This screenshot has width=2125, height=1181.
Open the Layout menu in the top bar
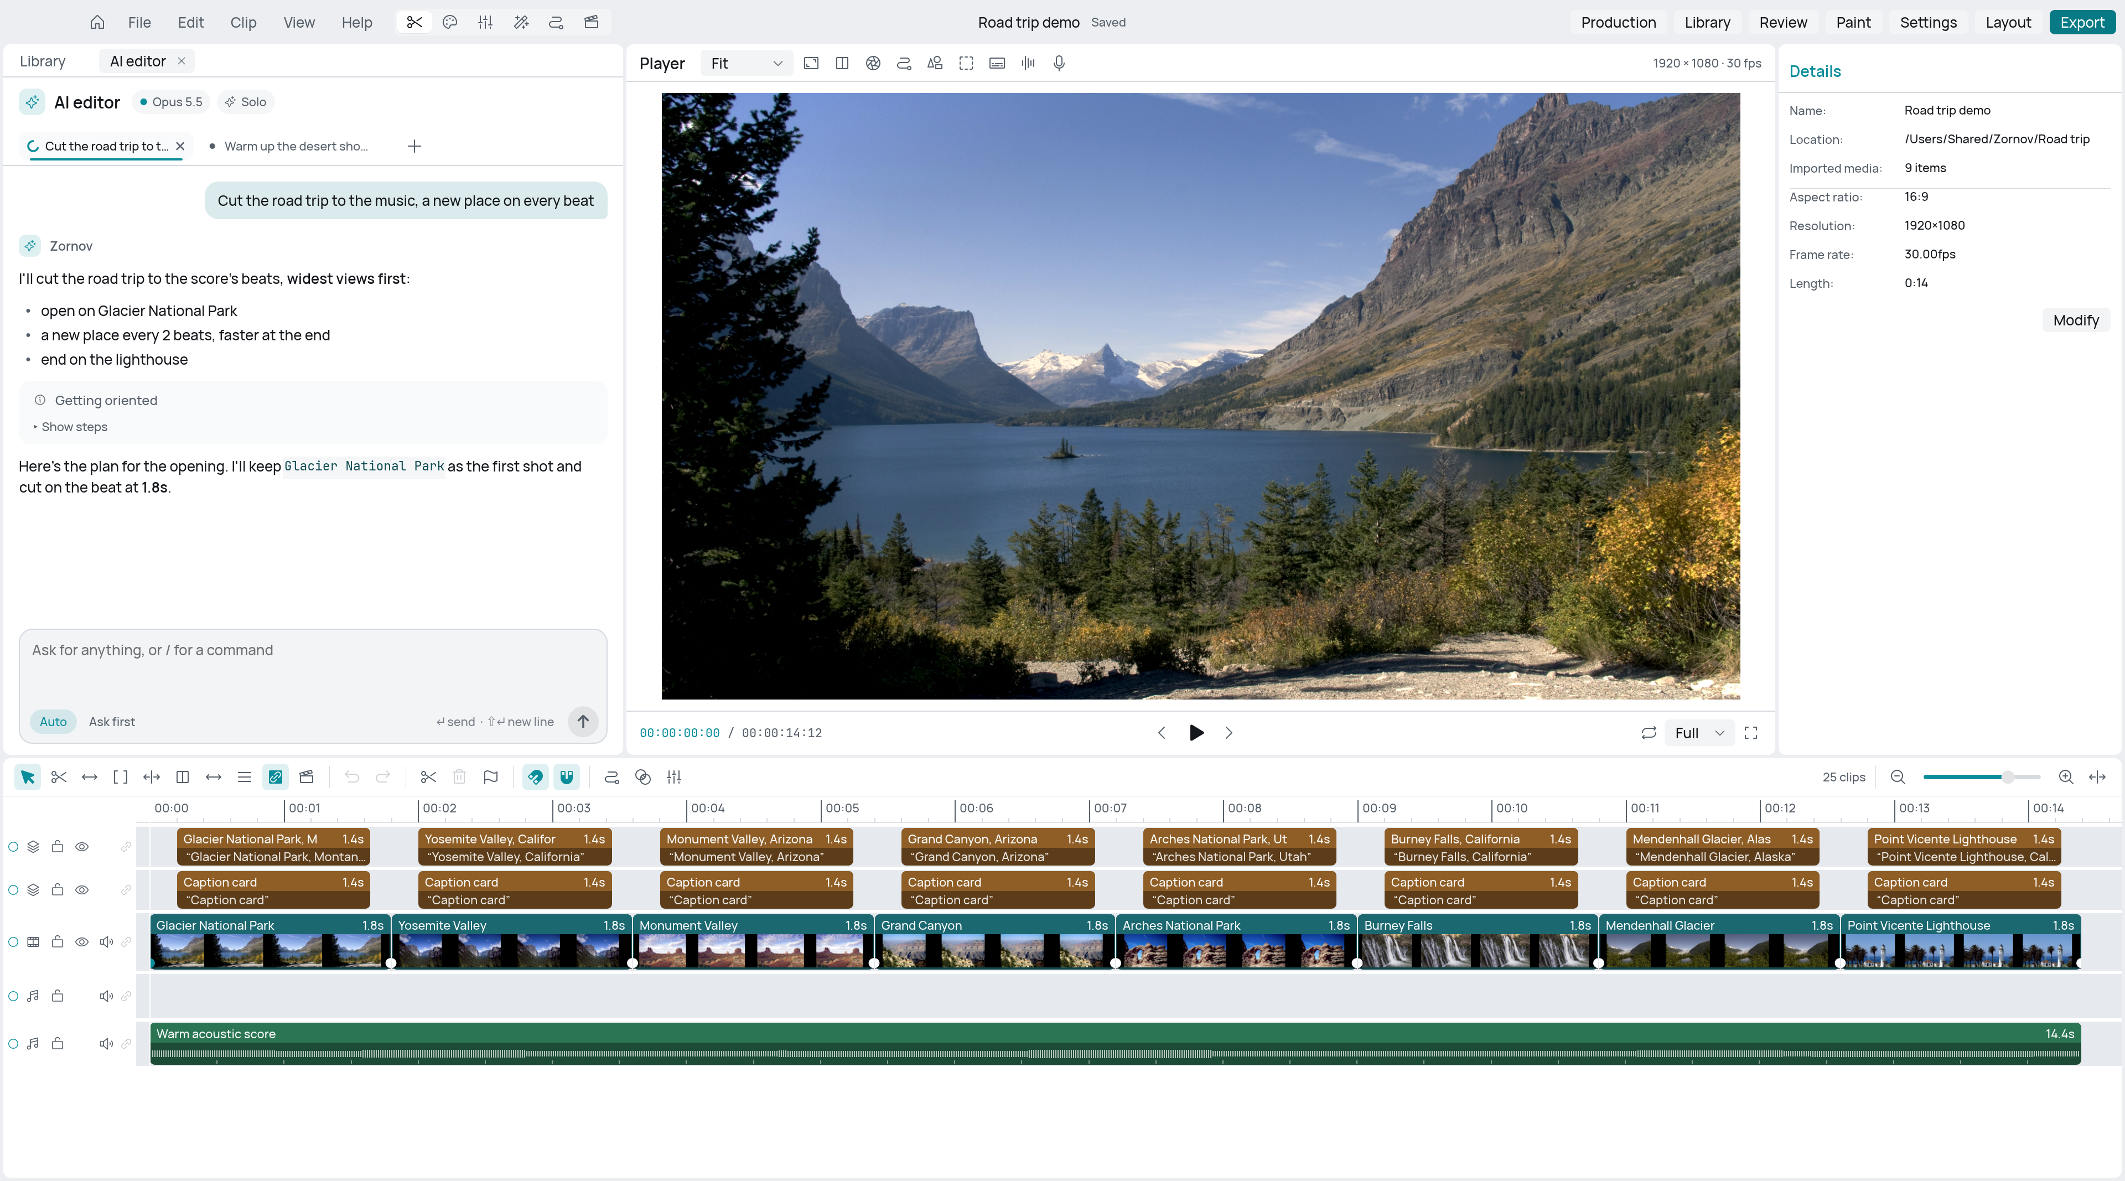coord(2008,22)
